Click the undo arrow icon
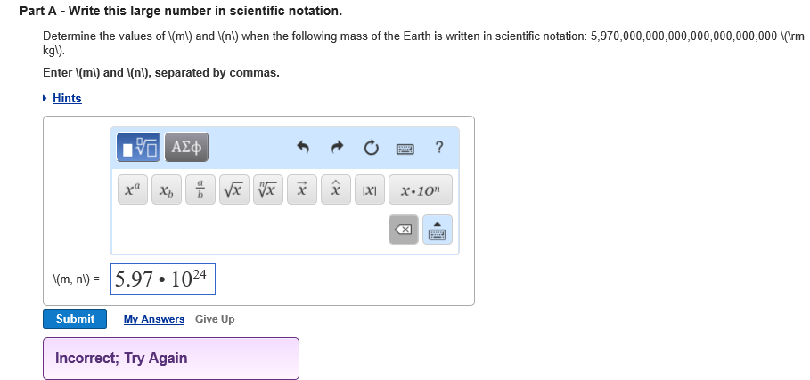 click(302, 149)
